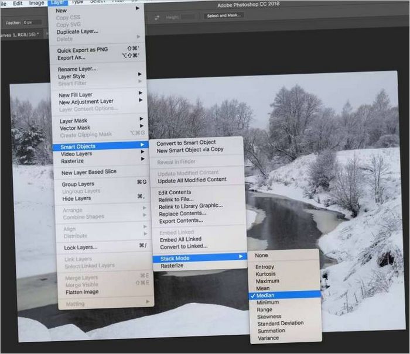The width and height of the screenshot is (410, 354).
Task: Select the highlighted Smart Objects entry
Action: tap(100, 146)
